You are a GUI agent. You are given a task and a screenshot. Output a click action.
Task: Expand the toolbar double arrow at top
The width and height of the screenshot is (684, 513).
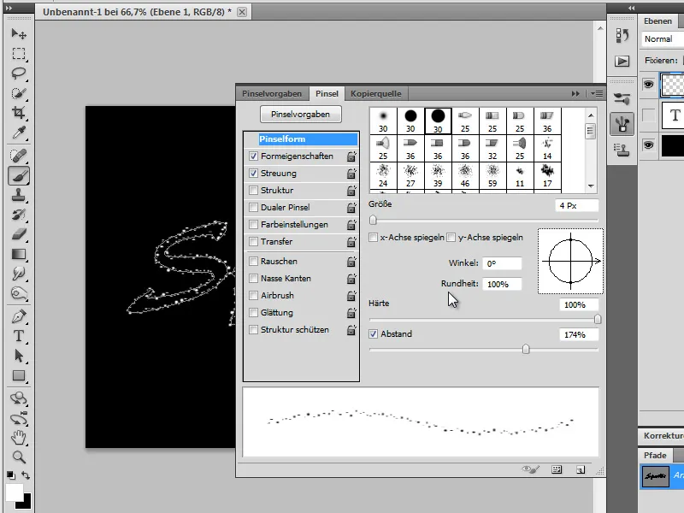tap(9, 8)
